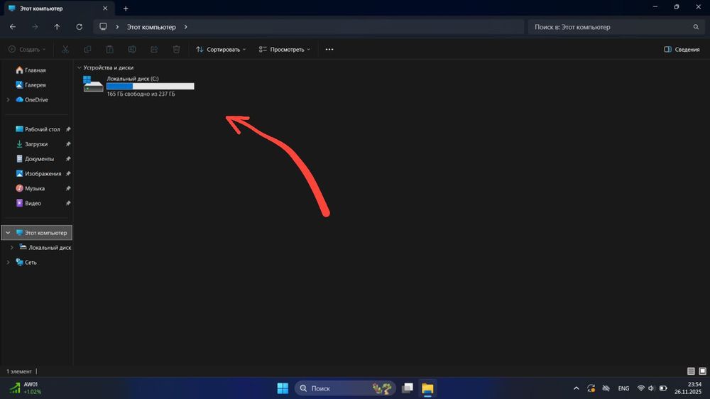Click the computer icon in address bar

[103, 27]
